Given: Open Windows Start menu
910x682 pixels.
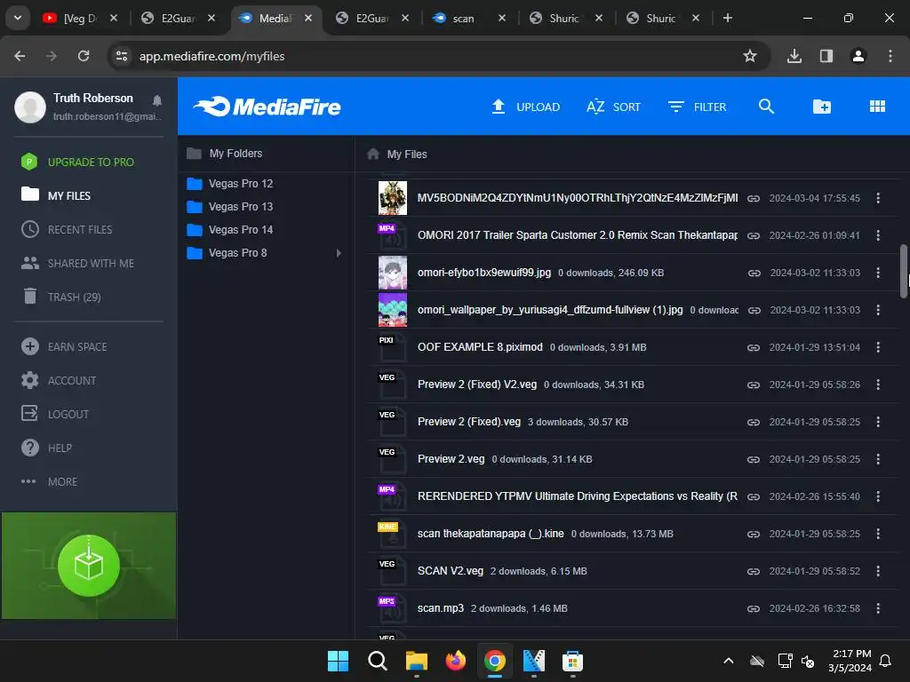Looking at the screenshot, I should [x=338, y=661].
